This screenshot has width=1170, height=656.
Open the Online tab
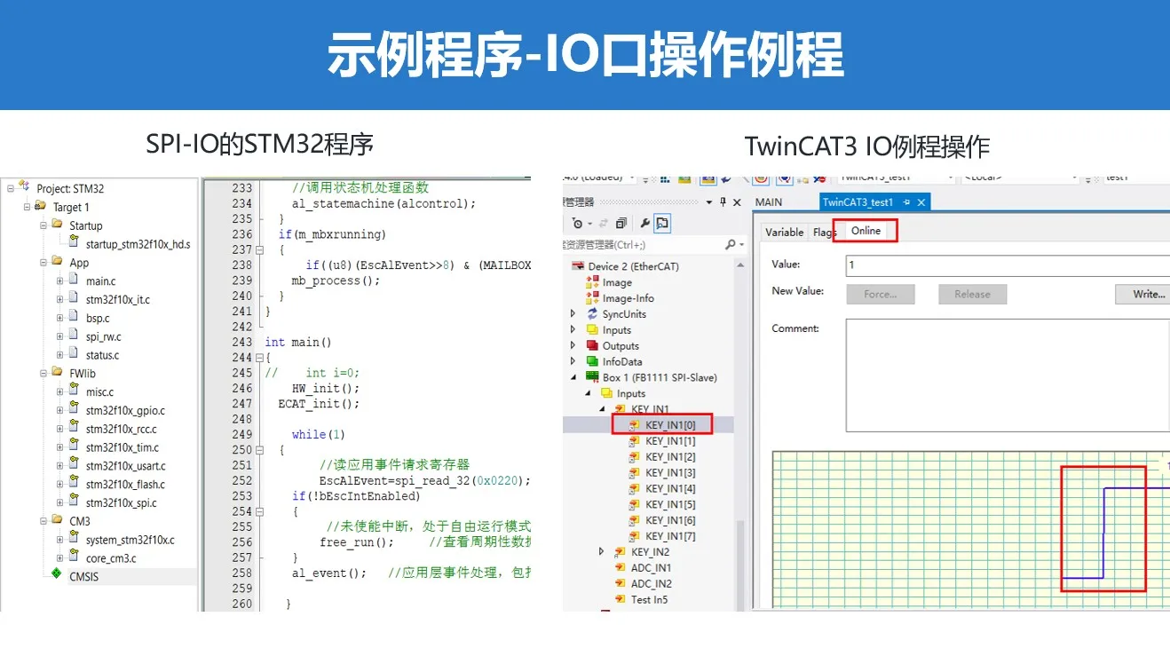click(866, 231)
